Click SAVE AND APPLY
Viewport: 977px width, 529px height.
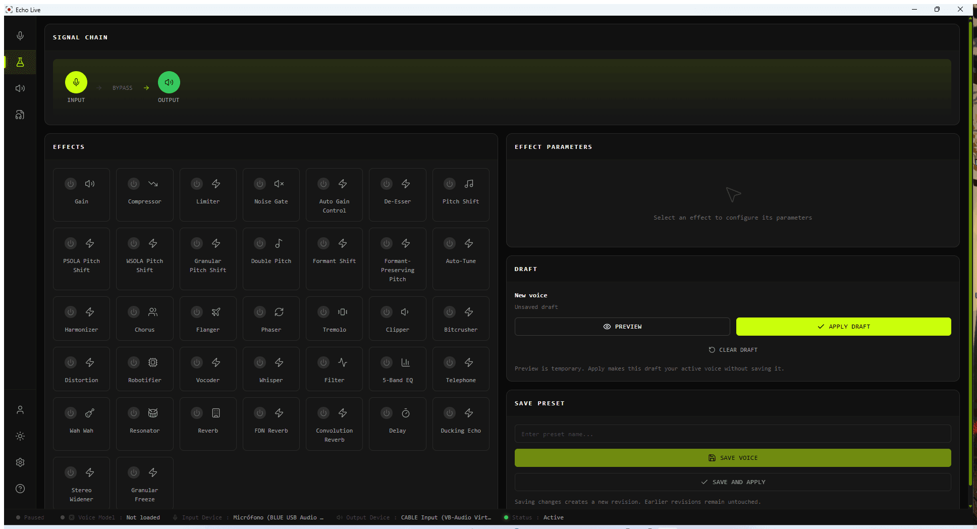coord(733,482)
